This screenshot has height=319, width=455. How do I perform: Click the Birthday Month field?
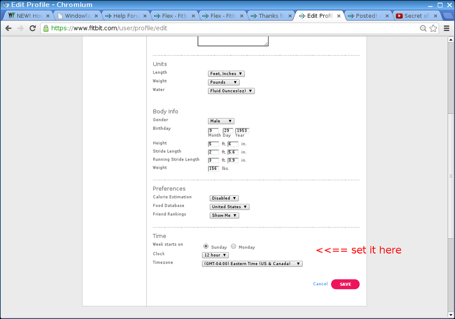tap(213, 131)
